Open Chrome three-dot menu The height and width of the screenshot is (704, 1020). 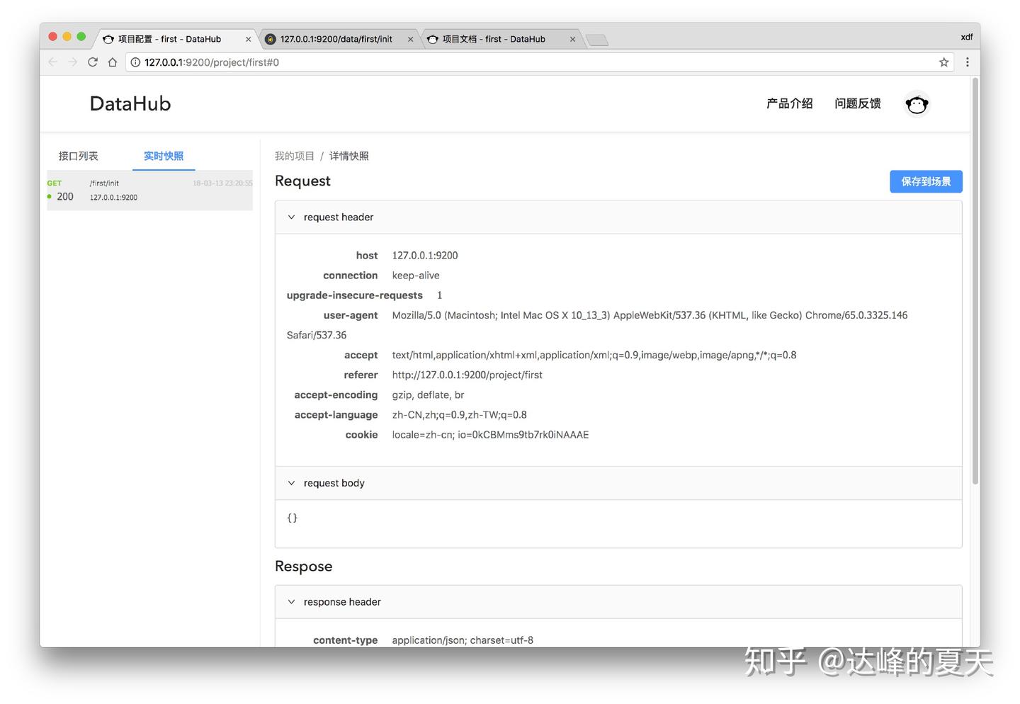tap(968, 62)
